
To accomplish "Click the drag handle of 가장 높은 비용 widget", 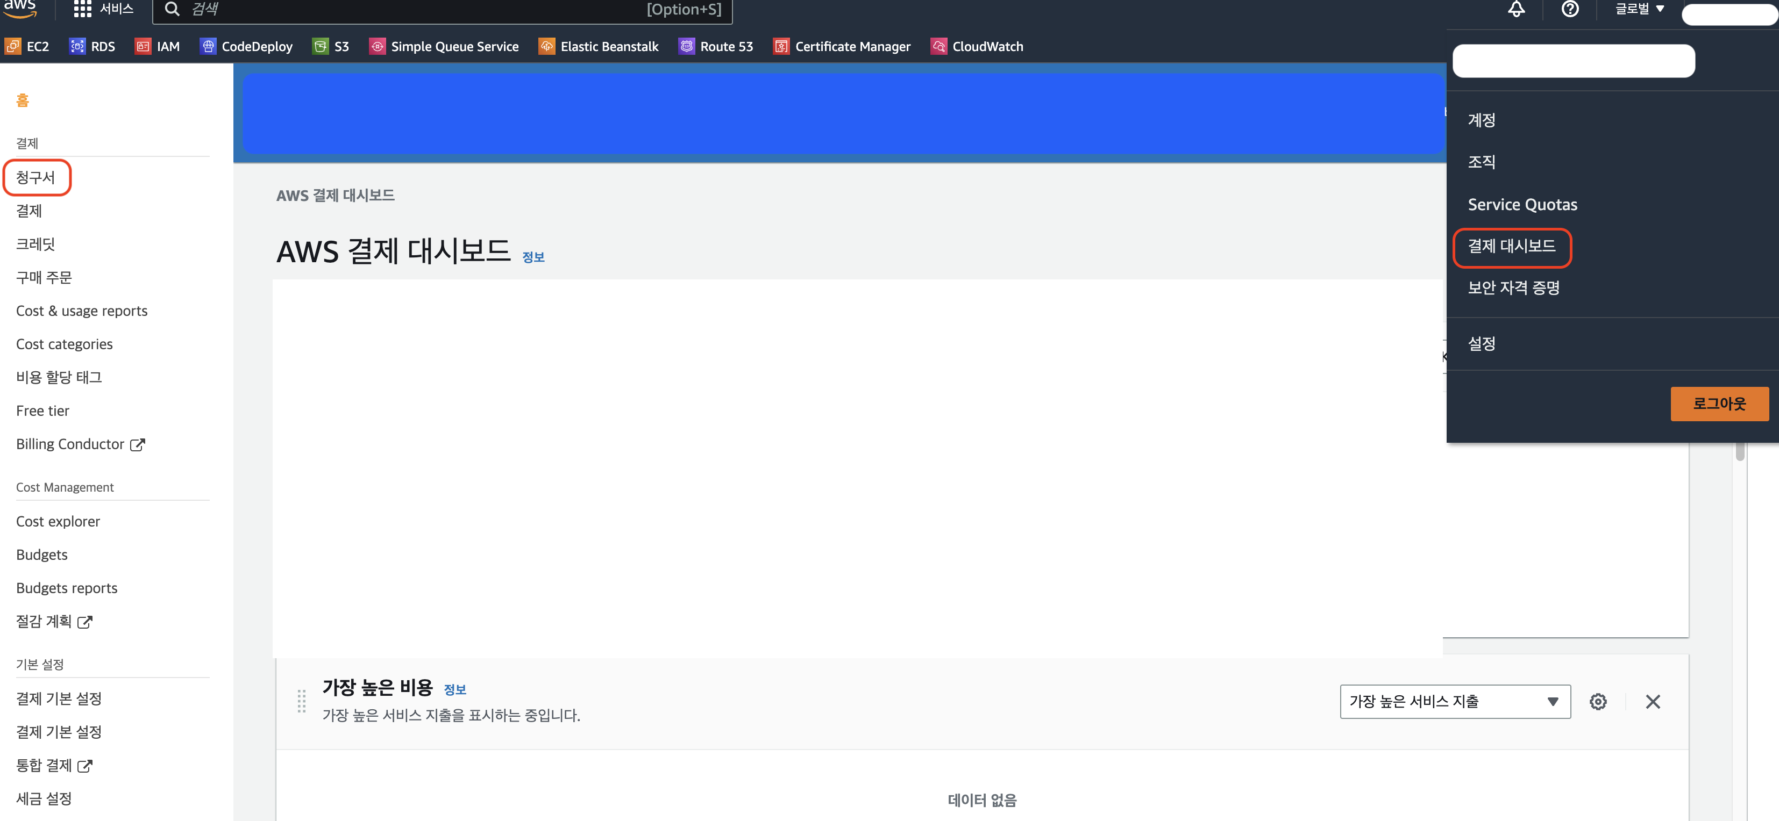I will pyautogui.click(x=301, y=701).
